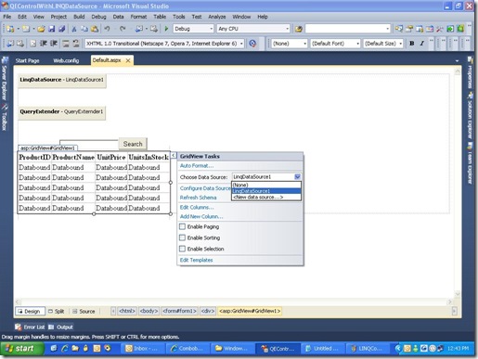This screenshot has height=359, width=478.
Task: Select <New data source...> from the list
Action: (x=266, y=198)
